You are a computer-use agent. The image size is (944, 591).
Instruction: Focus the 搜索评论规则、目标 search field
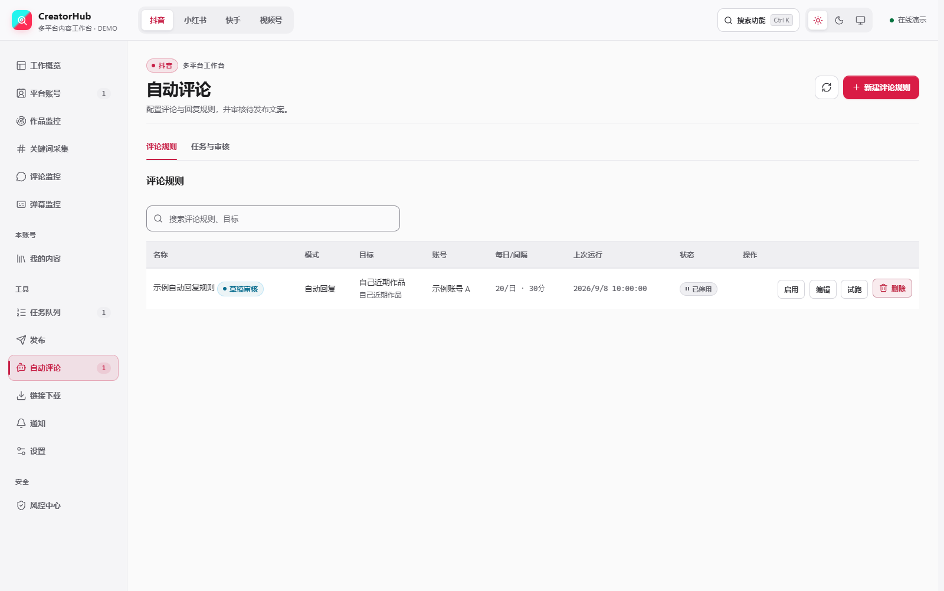(x=273, y=218)
